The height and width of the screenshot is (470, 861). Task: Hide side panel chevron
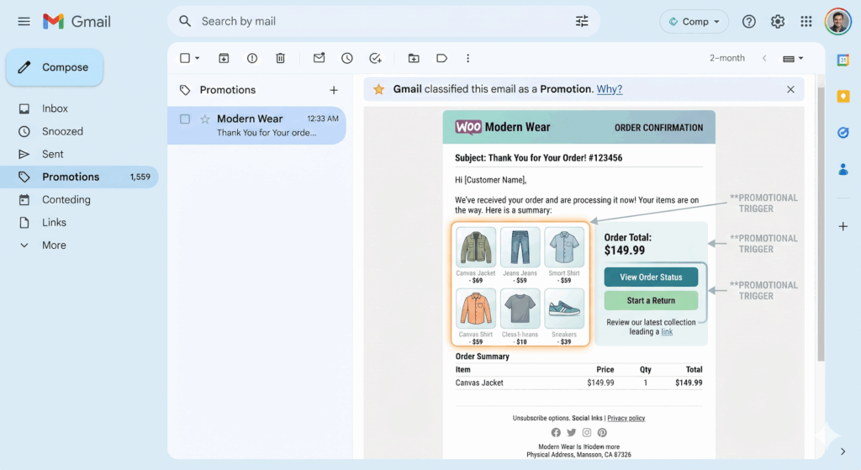pyautogui.click(x=843, y=452)
